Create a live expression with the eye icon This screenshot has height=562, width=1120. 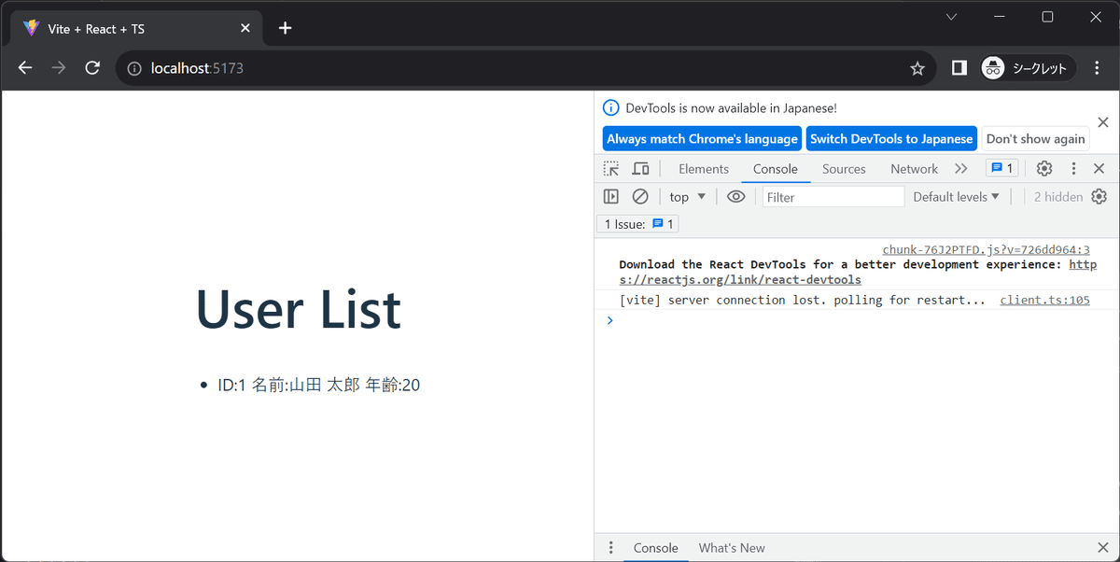click(735, 196)
